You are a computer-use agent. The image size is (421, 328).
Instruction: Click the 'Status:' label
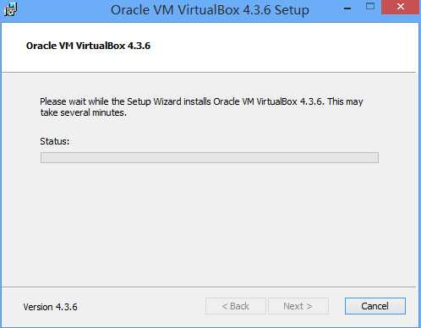(55, 141)
